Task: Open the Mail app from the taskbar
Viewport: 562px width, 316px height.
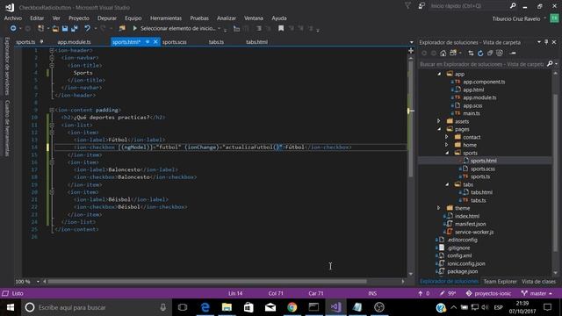Action: (x=270, y=307)
